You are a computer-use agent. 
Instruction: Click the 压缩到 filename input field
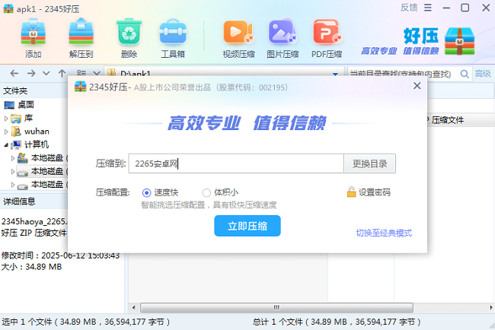click(x=236, y=163)
